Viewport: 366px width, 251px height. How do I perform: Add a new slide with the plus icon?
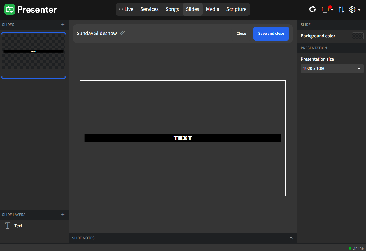tap(63, 25)
